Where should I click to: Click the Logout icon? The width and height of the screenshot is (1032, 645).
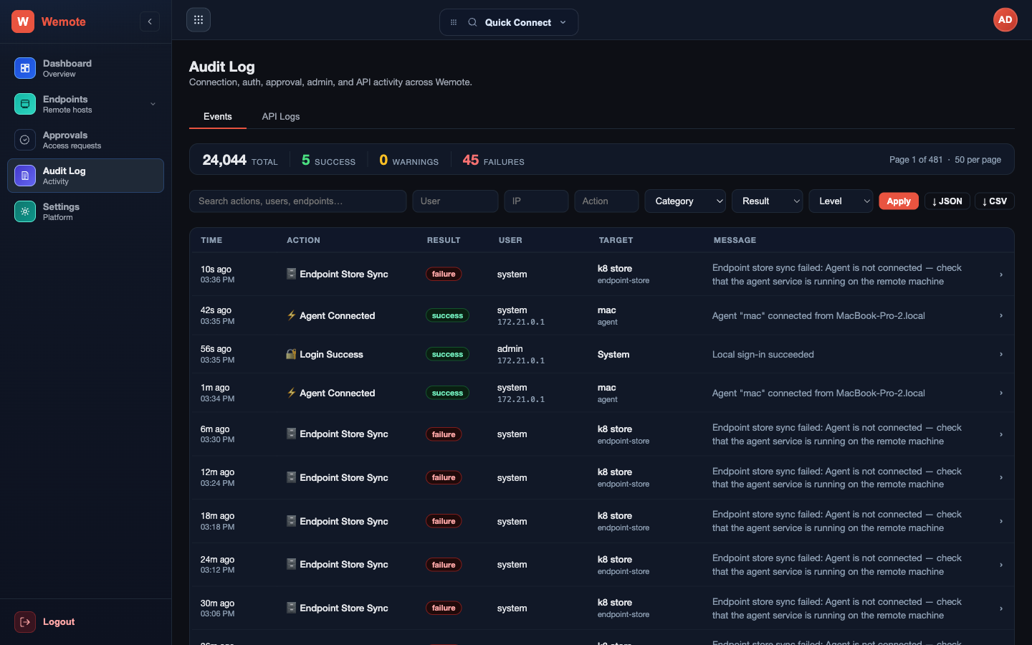pos(25,622)
